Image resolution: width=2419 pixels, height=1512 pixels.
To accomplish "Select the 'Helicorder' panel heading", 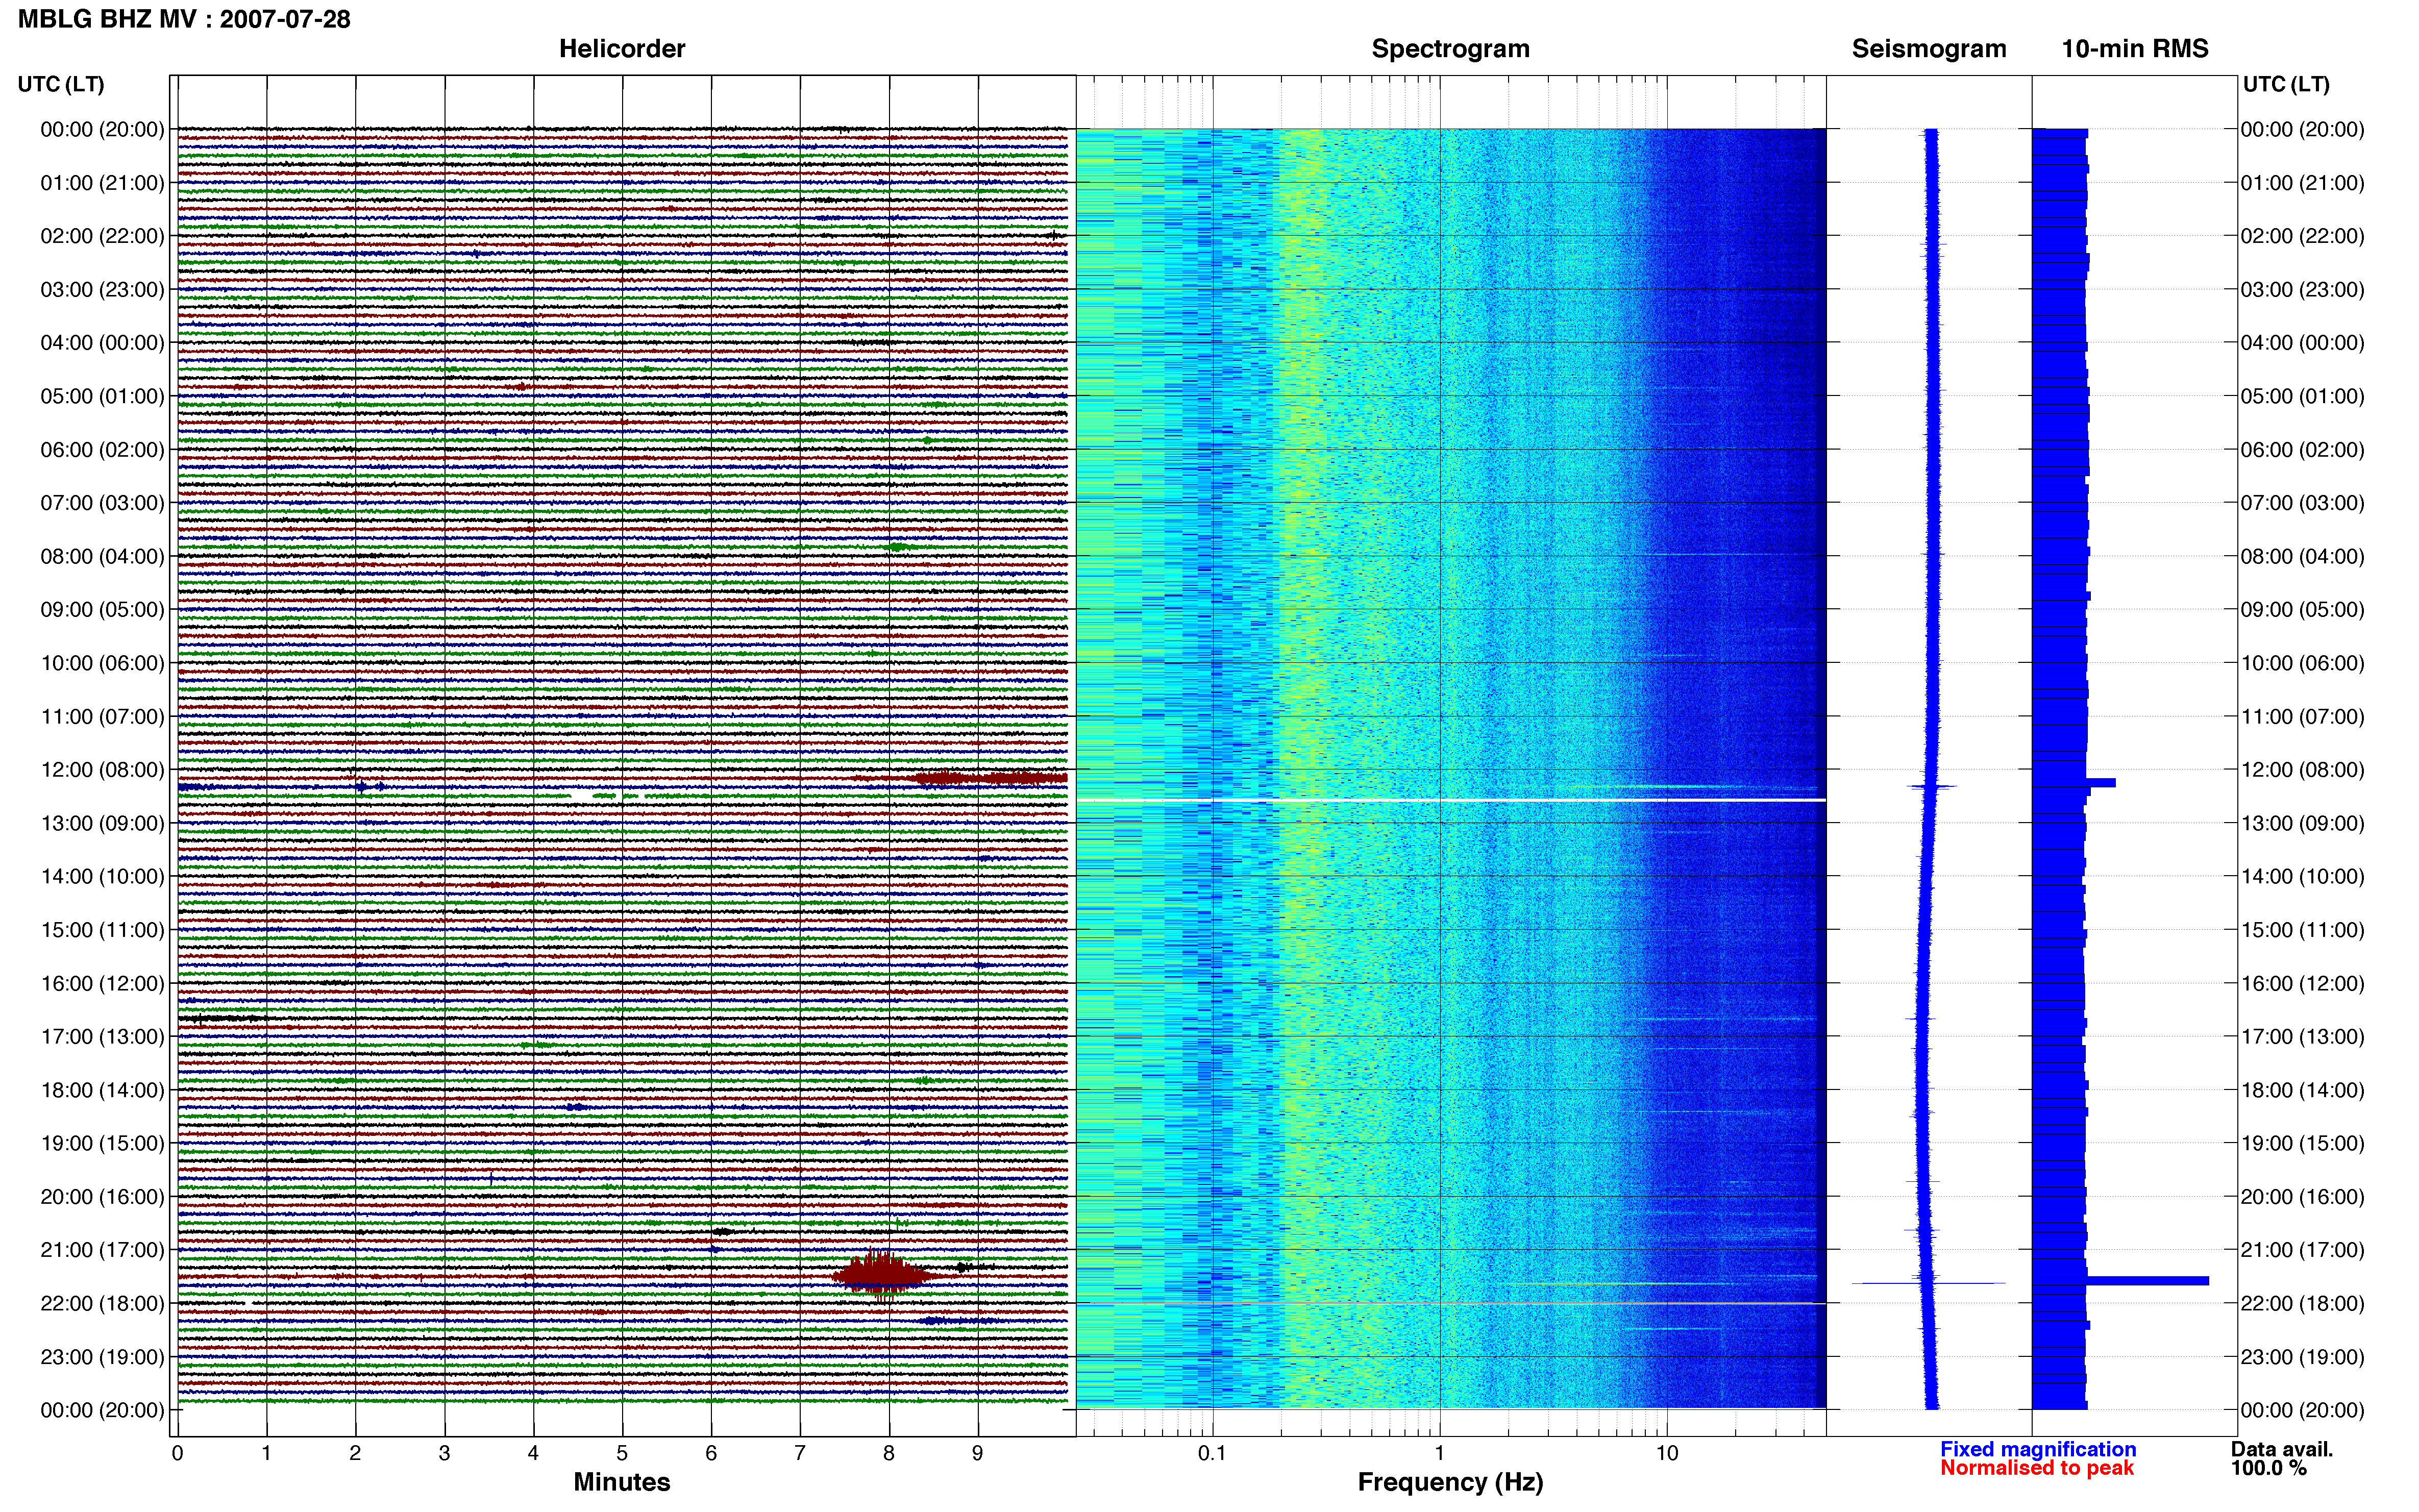I will (622, 49).
